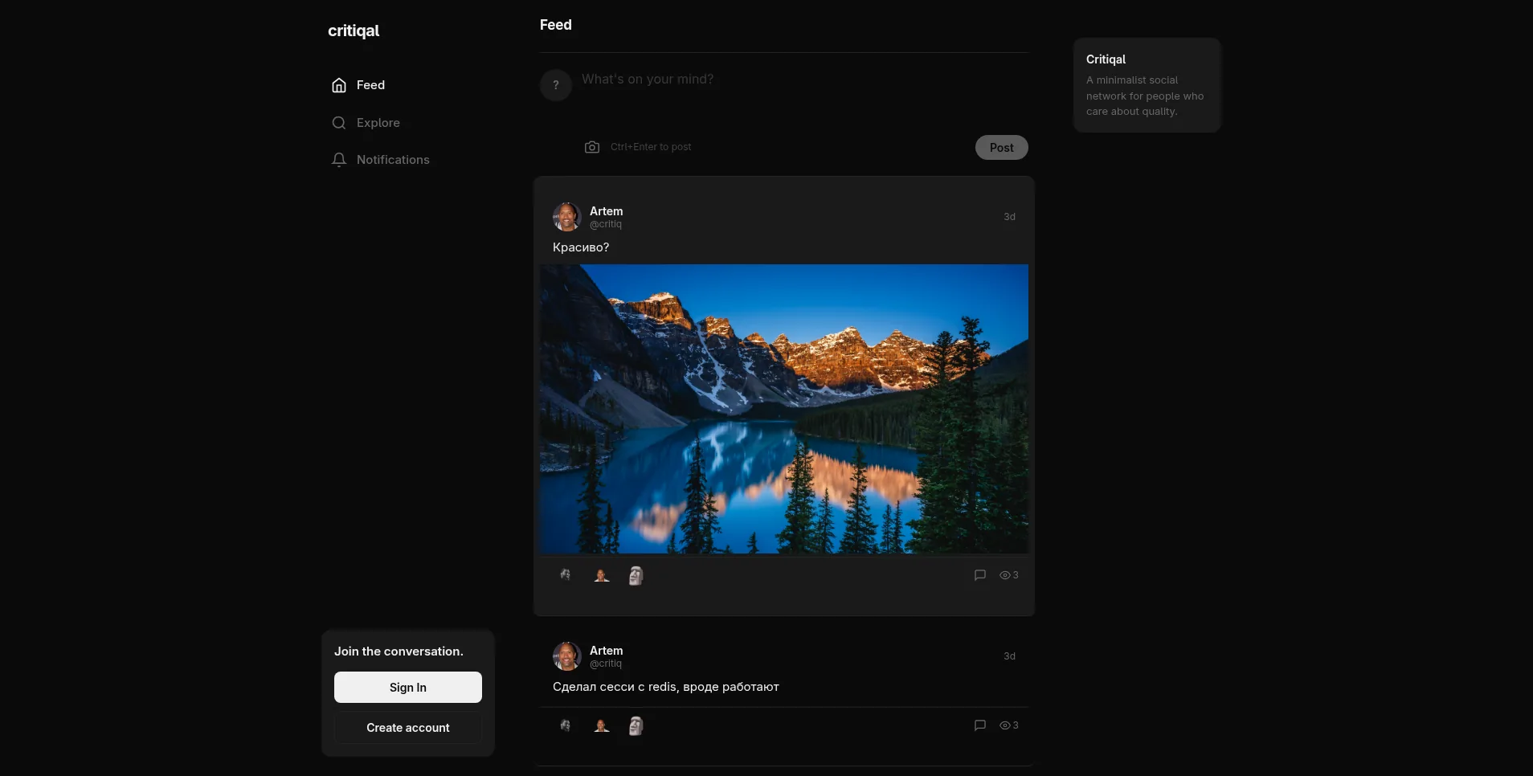This screenshot has height=776, width=1533.
Task: Attach a photo using the camera icon
Action: pyautogui.click(x=592, y=147)
